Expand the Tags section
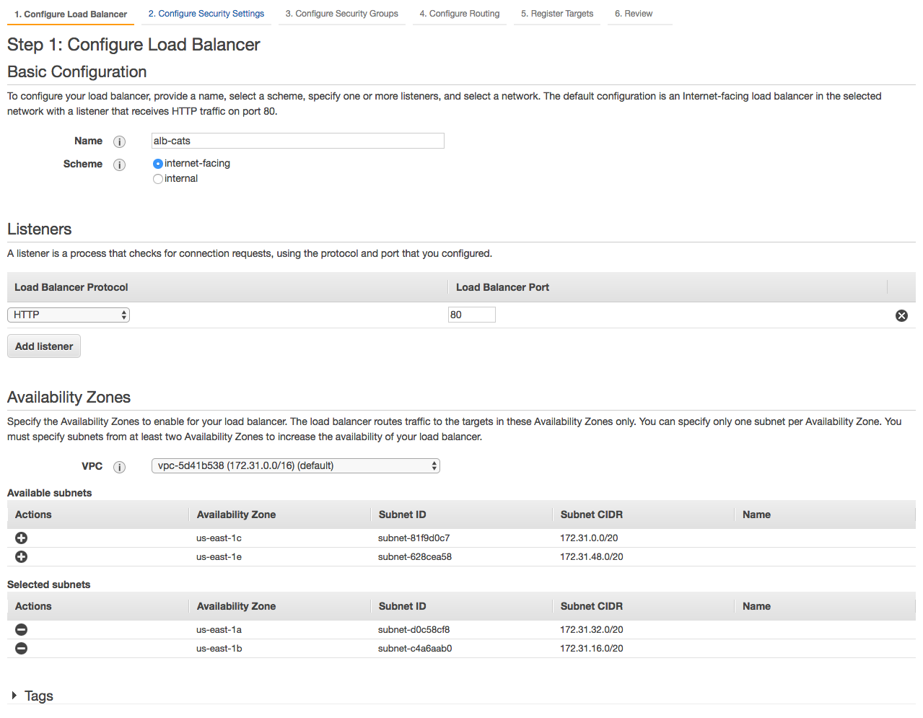Image resolution: width=923 pixels, height=718 pixels. pyautogui.click(x=14, y=696)
